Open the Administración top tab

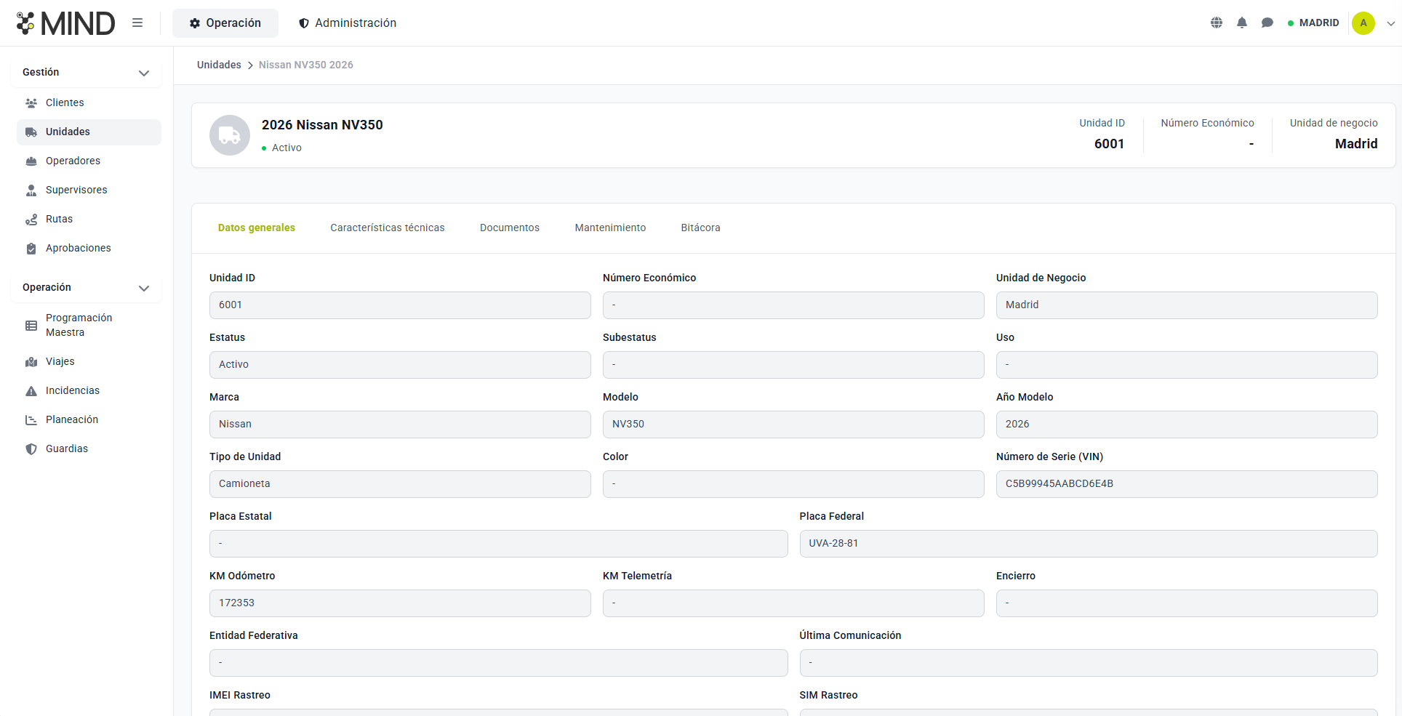348,23
